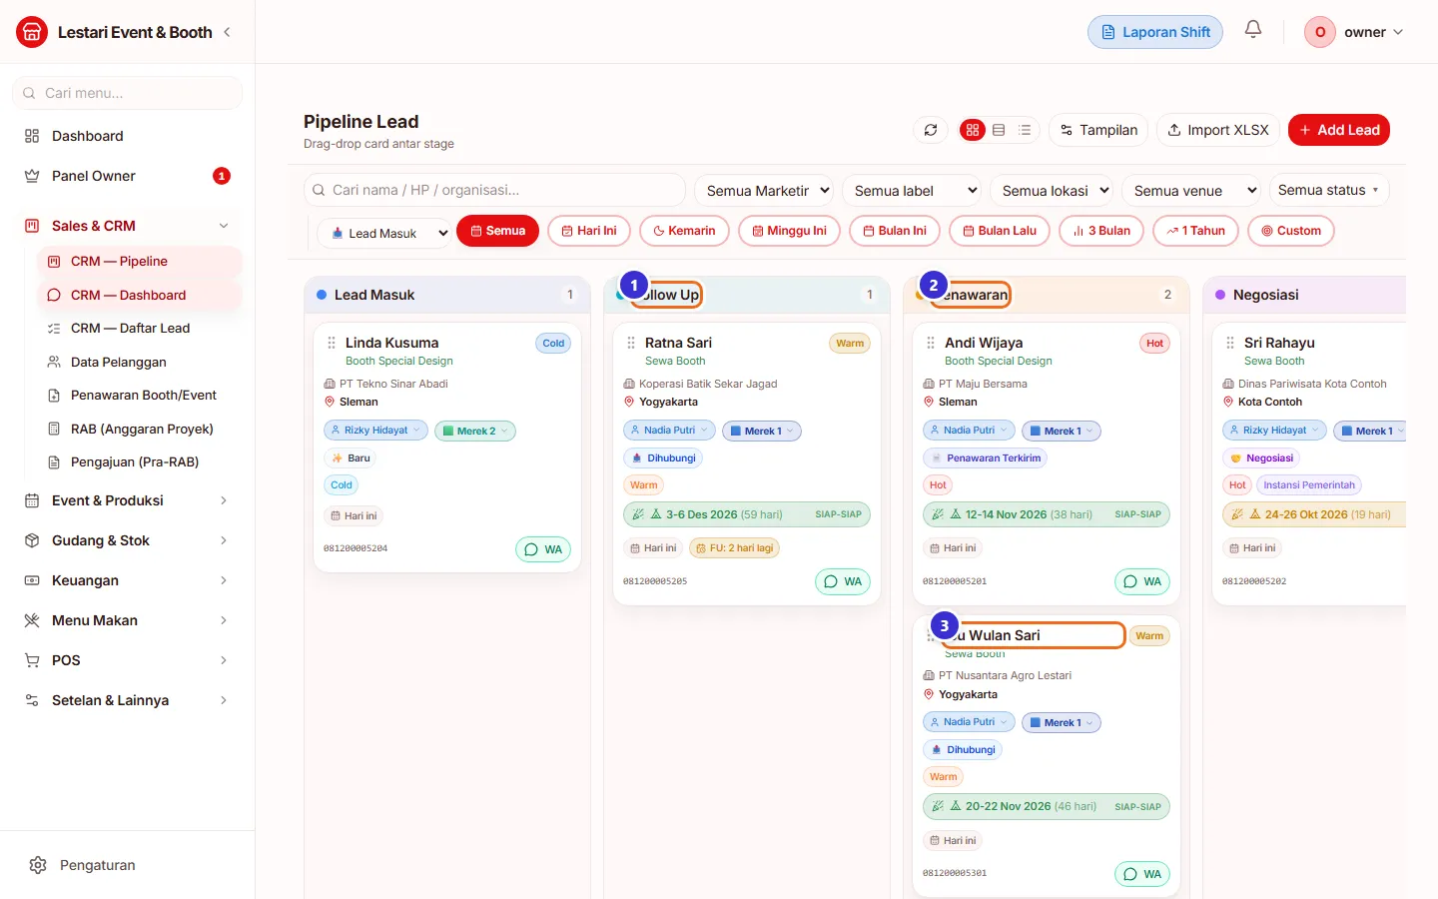Switch to list view icon
The width and height of the screenshot is (1438, 899).
point(1025,130)
